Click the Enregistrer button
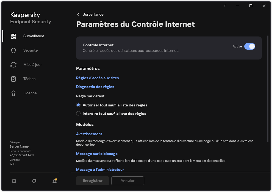The width and height of the screenshot is (272, 192). coord(92,181)
